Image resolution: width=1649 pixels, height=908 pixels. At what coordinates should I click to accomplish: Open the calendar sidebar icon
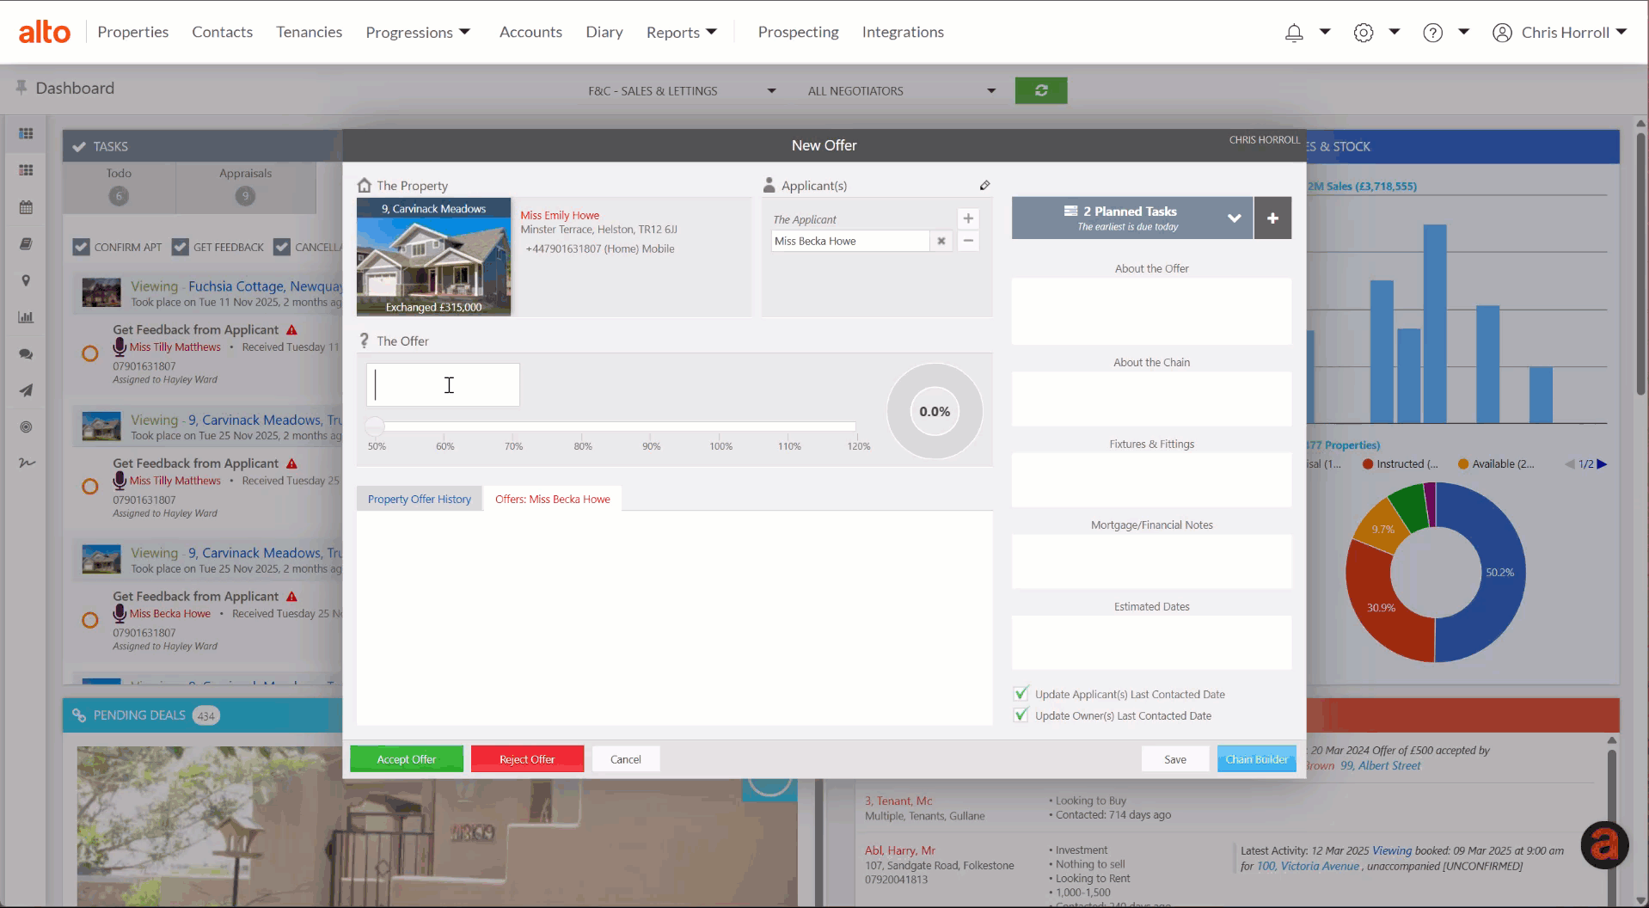[26, 207]
